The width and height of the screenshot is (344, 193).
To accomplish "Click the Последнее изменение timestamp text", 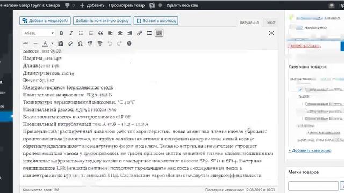I will coord(240,190).
